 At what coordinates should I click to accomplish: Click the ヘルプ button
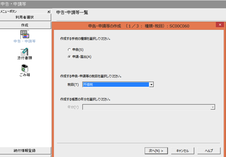pos(209,151)
